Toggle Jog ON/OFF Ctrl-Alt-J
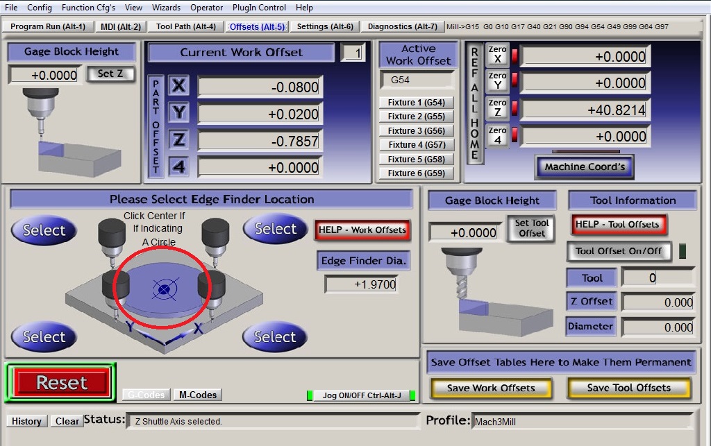This screenshot has height=446, width=711. [x=361, y=395]
